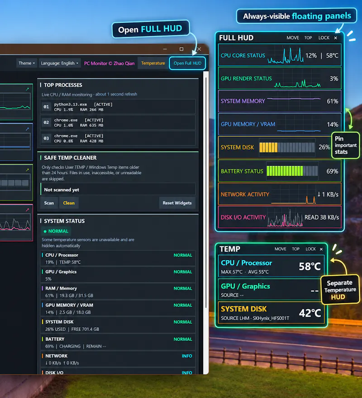The width and height of the screenshot is (362, 398).
Task: Pop out the blue graph widget arrow icon
Action: (x=28, y=129)
